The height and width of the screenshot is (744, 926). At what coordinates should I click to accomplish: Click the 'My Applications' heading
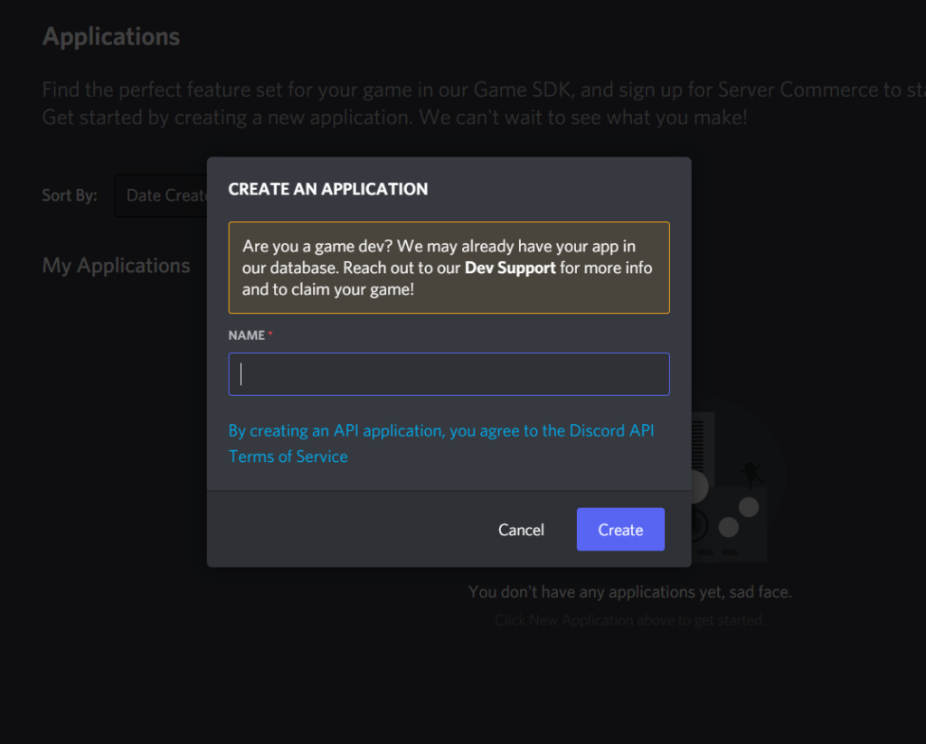pos(117,266)
